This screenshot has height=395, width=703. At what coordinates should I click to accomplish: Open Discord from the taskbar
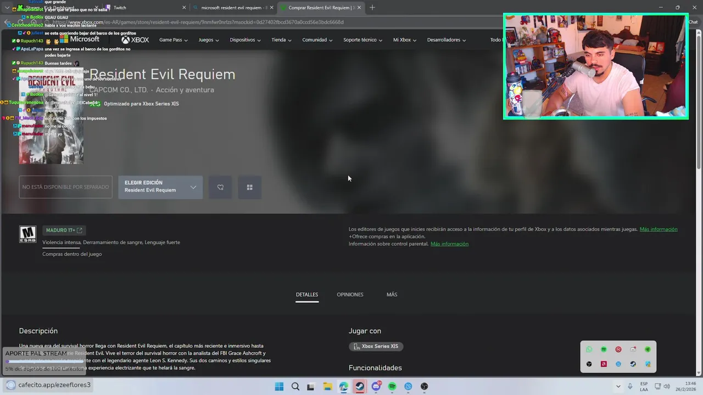[376, 386]
